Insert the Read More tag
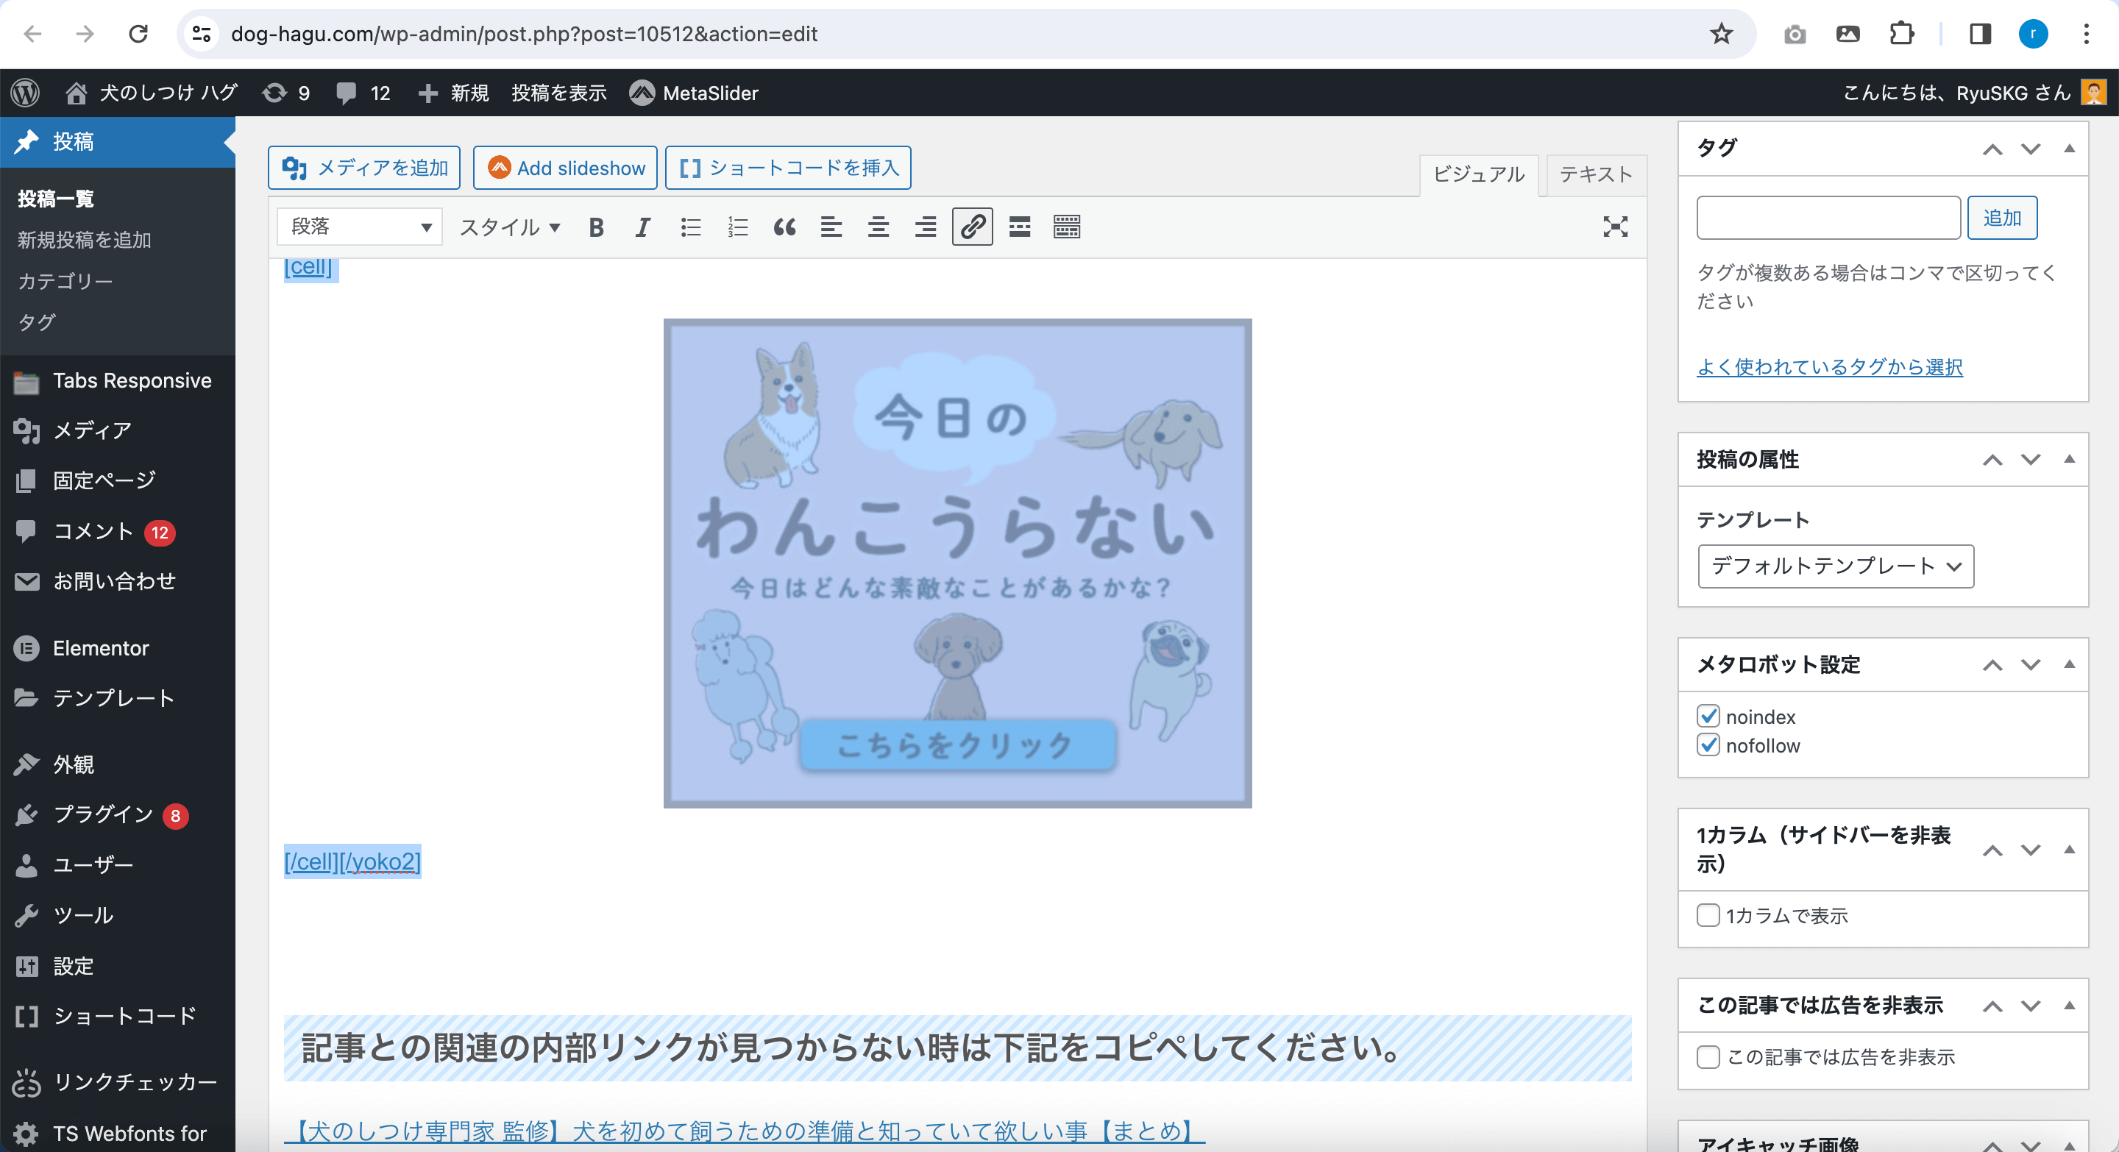Image resolution: width=2119 pixels, height=1152 pixels. (1020, 227)
